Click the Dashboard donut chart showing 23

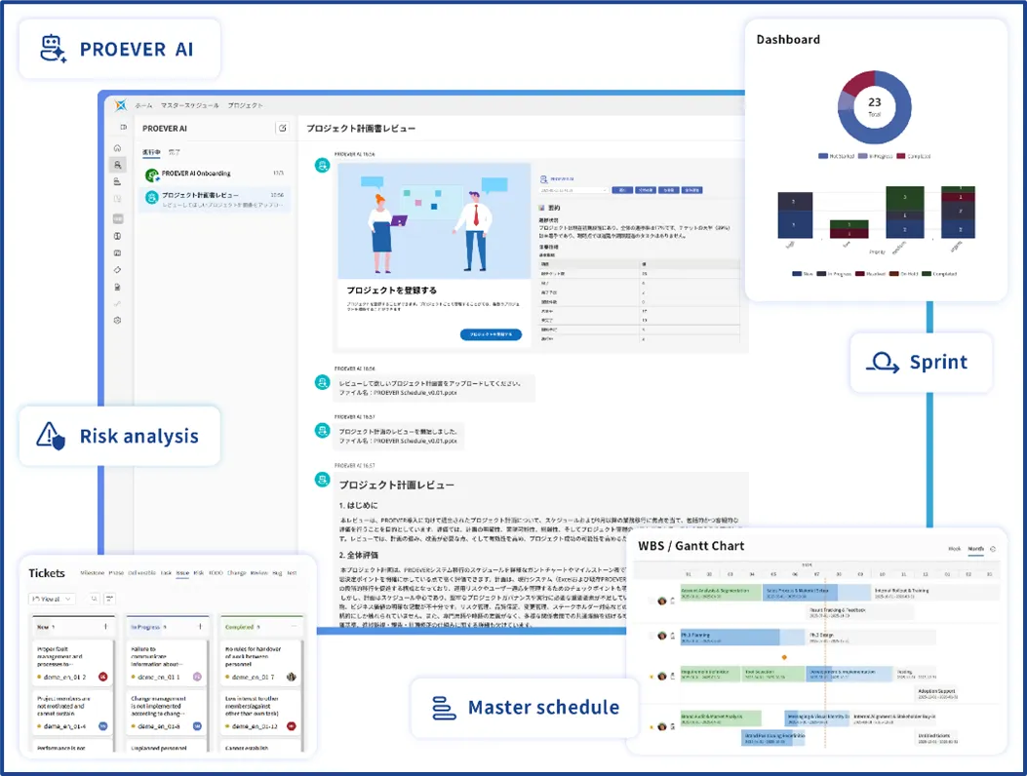click(x=875, y=106)
